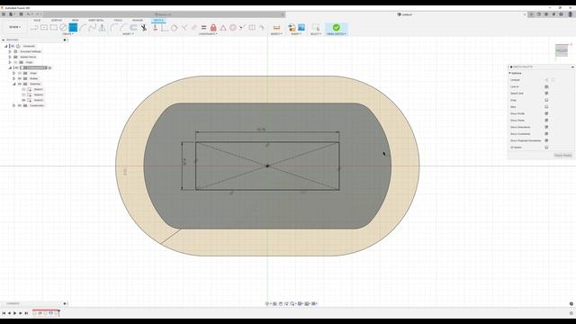Open the SELECT menu label
The height and width of the screenshot is (324, 576).
coord(316,34)
